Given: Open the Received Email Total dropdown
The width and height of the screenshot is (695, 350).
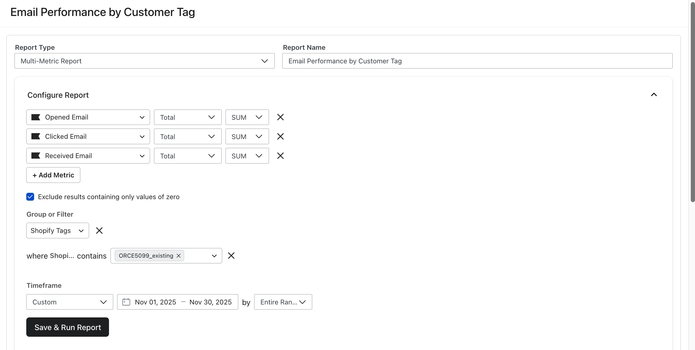Looking at the screenshot, I should [187, 156].
